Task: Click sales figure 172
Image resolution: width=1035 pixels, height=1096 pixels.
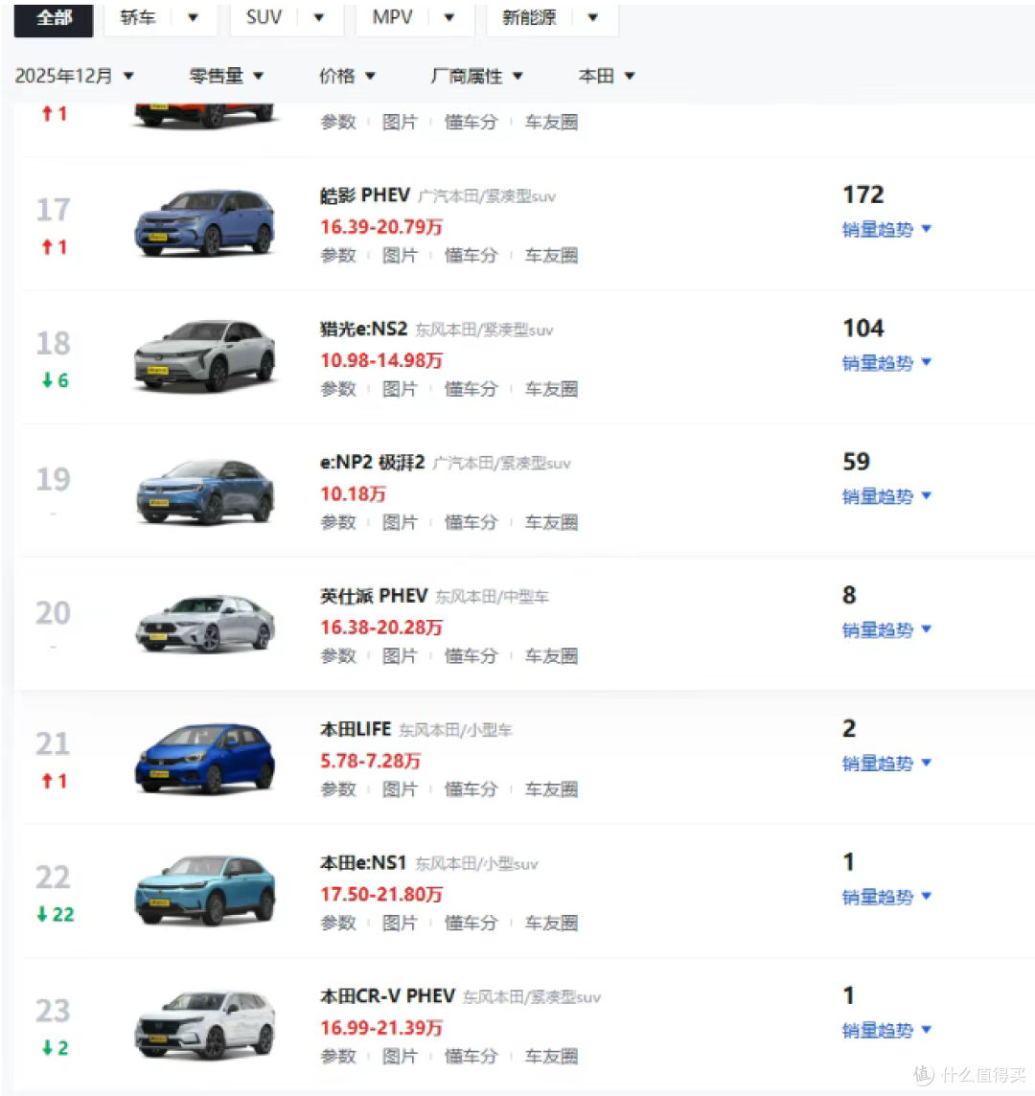Action: click(x=863, y=194)
